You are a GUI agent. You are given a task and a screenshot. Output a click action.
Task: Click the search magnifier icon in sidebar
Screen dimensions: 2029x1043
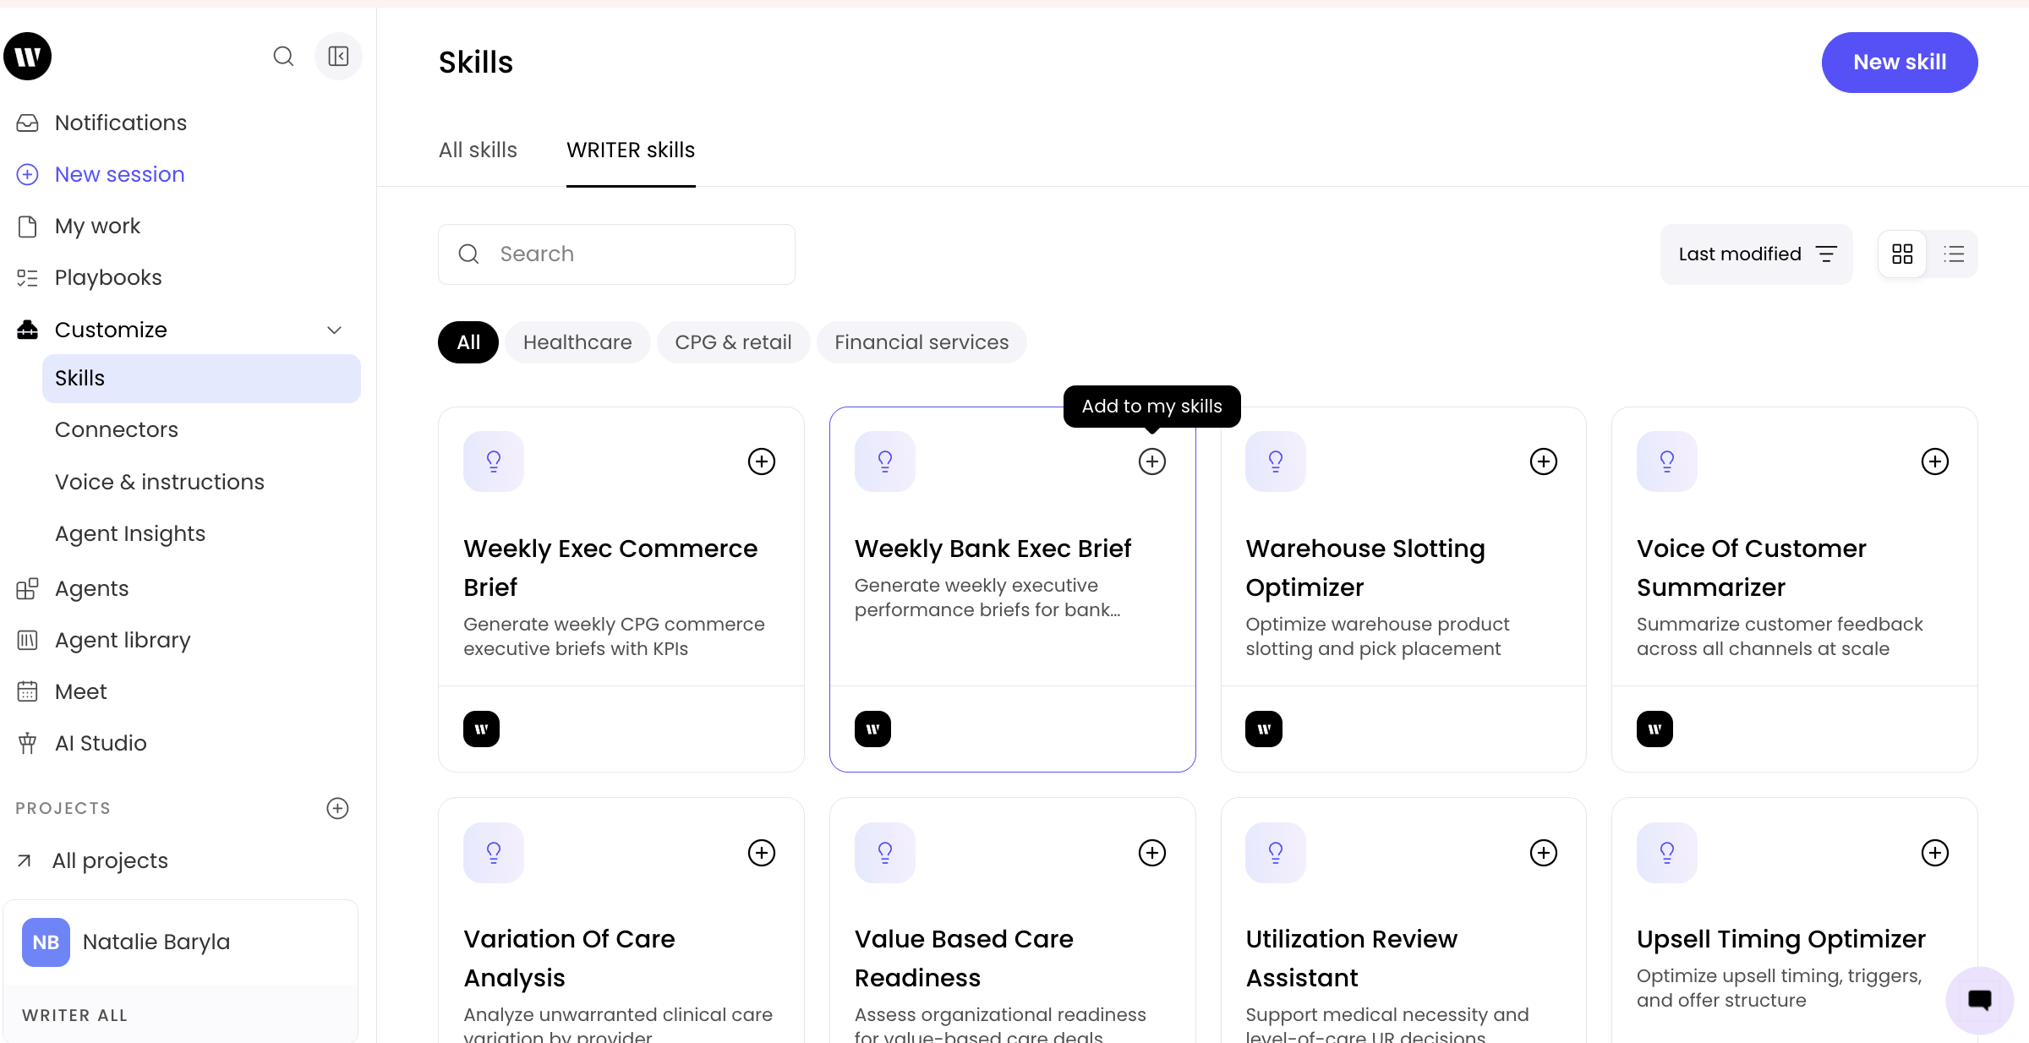(283, 57)
